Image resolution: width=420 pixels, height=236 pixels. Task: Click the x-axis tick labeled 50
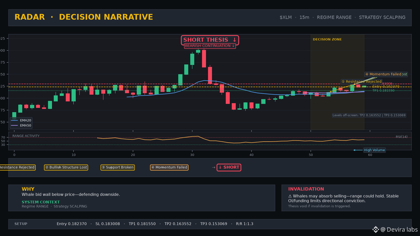point(311,155)
